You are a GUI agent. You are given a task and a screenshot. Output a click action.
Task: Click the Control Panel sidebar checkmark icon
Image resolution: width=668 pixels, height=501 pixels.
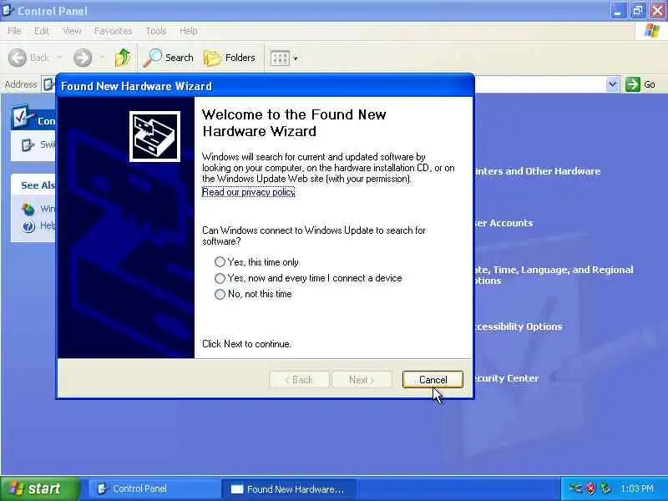tap(23, 117)
